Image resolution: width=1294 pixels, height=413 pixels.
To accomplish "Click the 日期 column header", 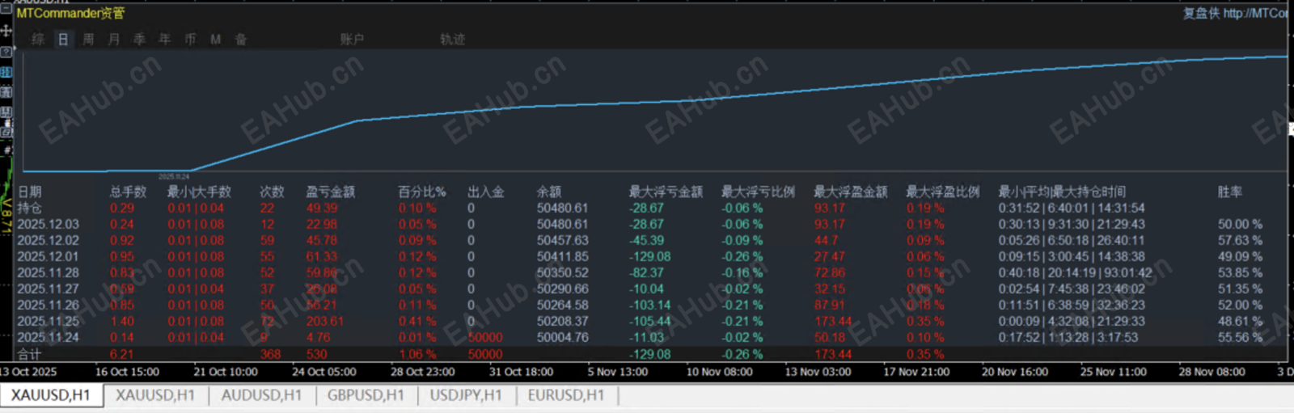I will (30, 192).
